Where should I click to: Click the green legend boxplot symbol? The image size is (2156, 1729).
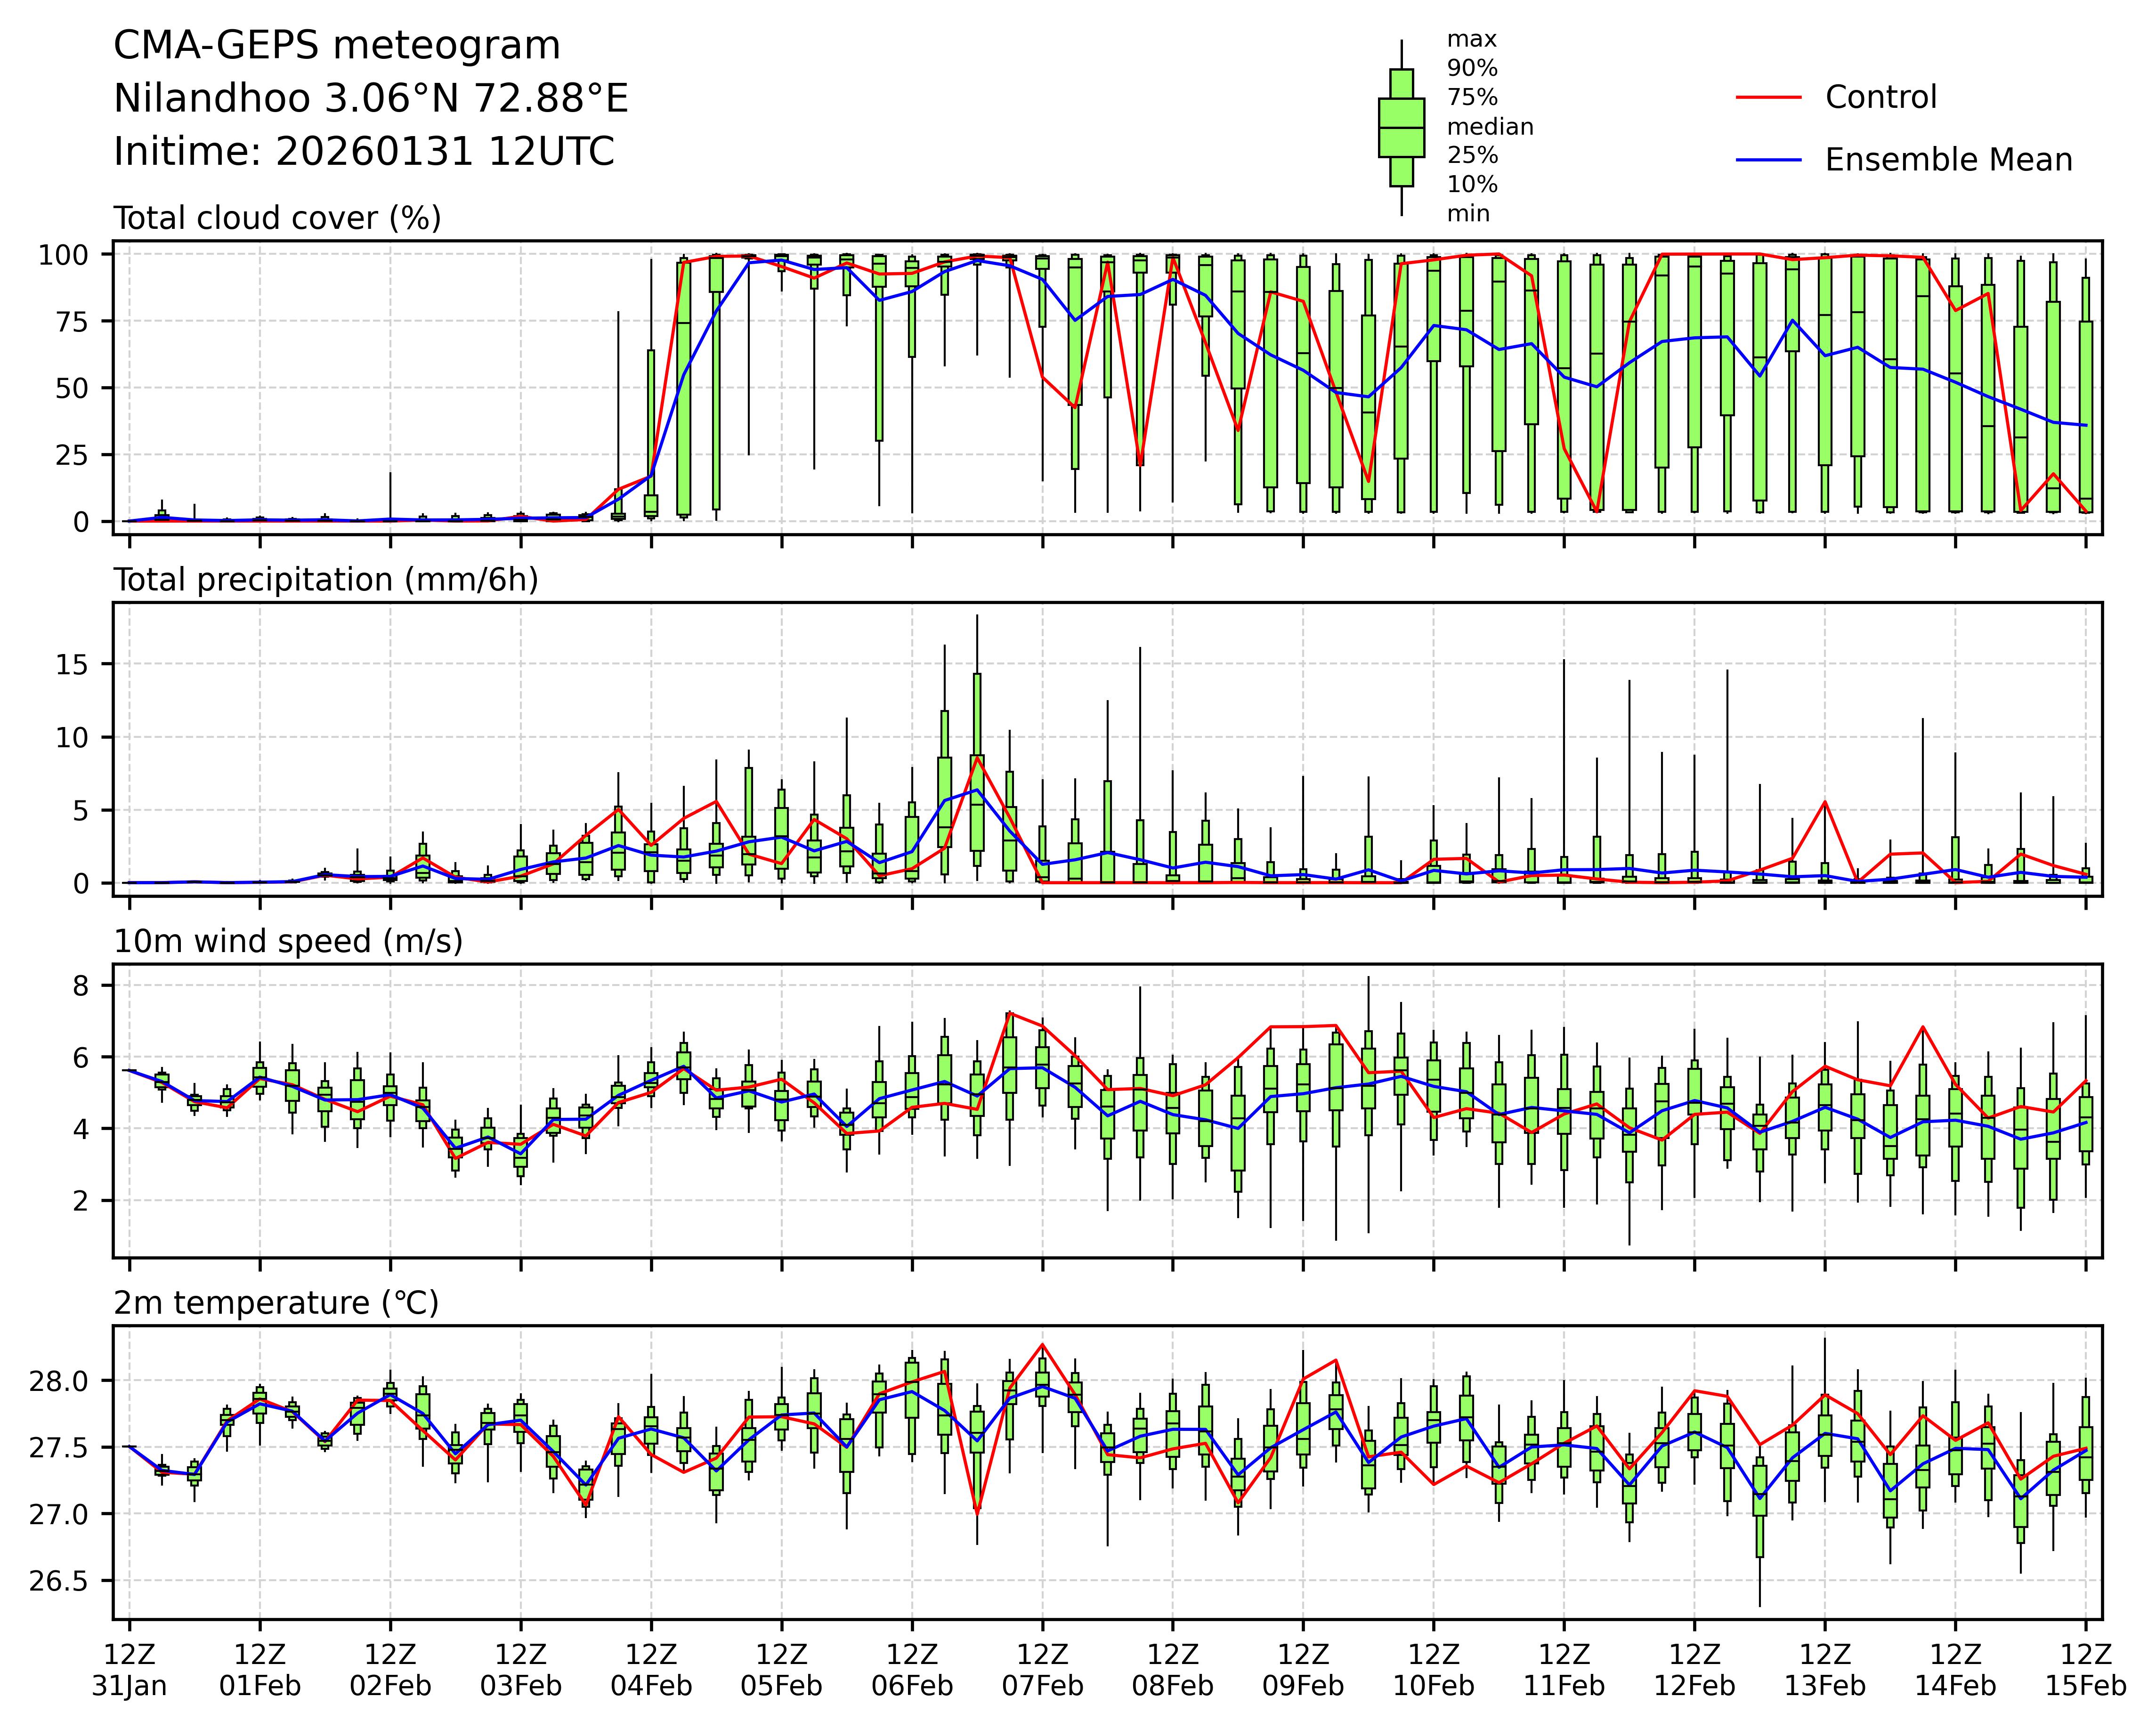(1401, 128)
